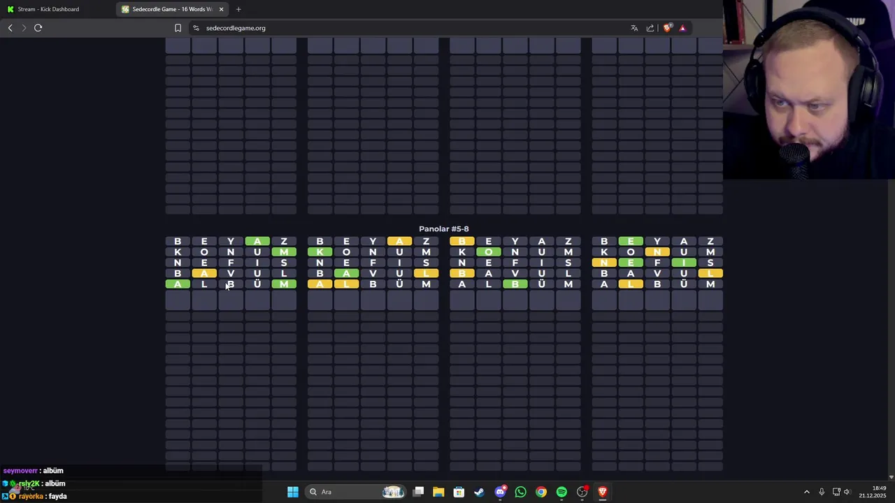
Task: Click green M tile in leftmost board's KONUM row
Action: [284, 251]
